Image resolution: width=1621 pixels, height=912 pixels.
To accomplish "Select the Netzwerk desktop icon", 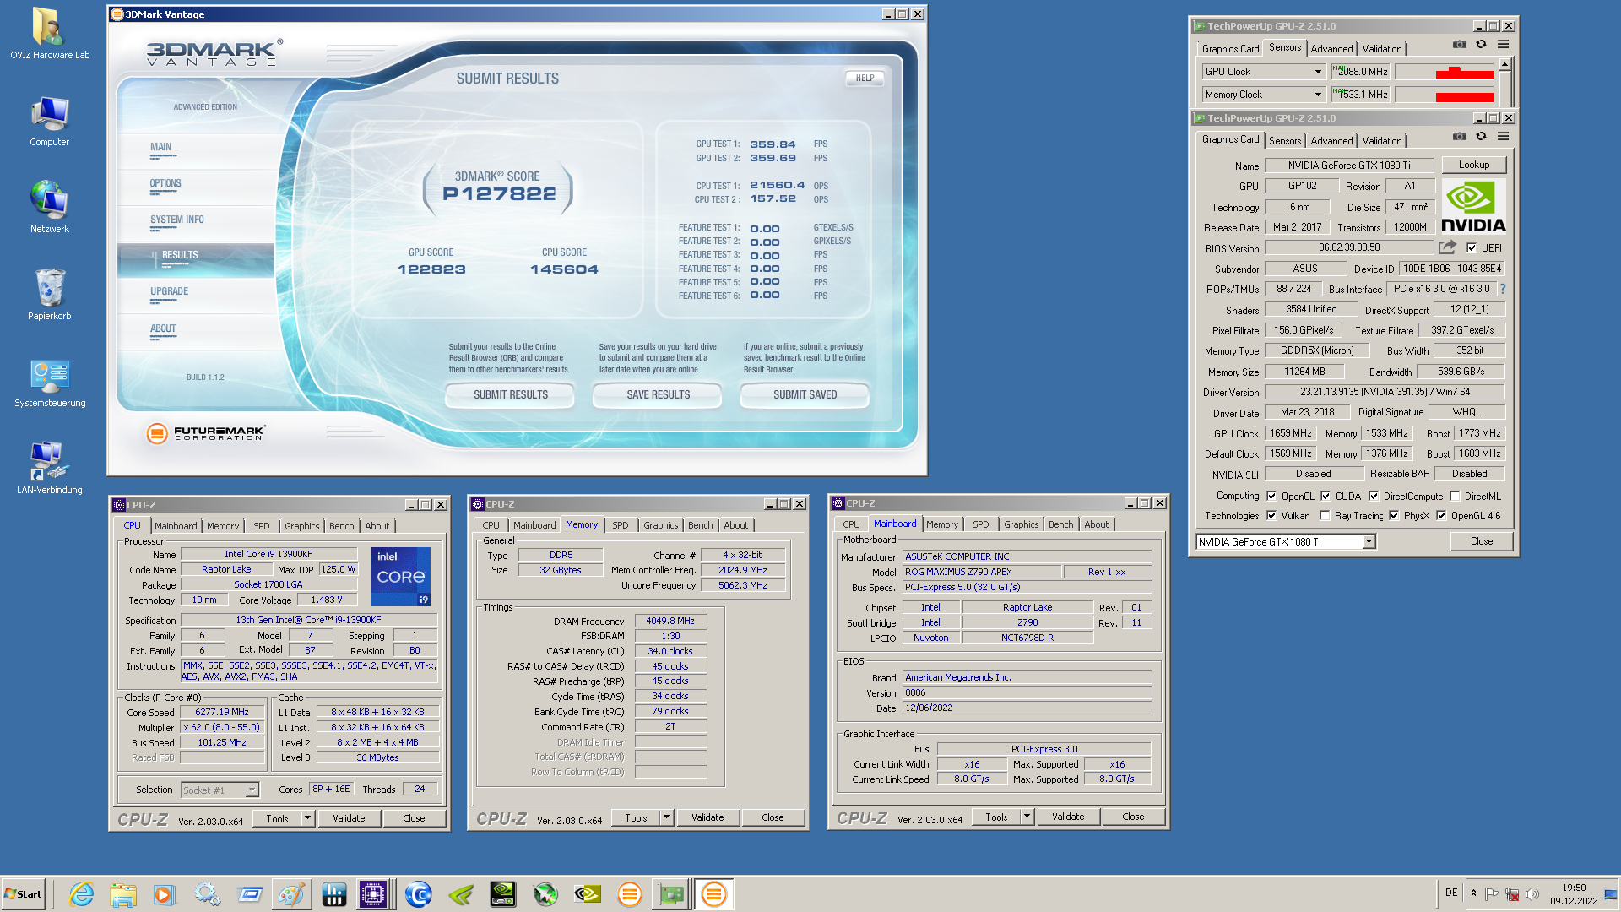I will (49, 208).
